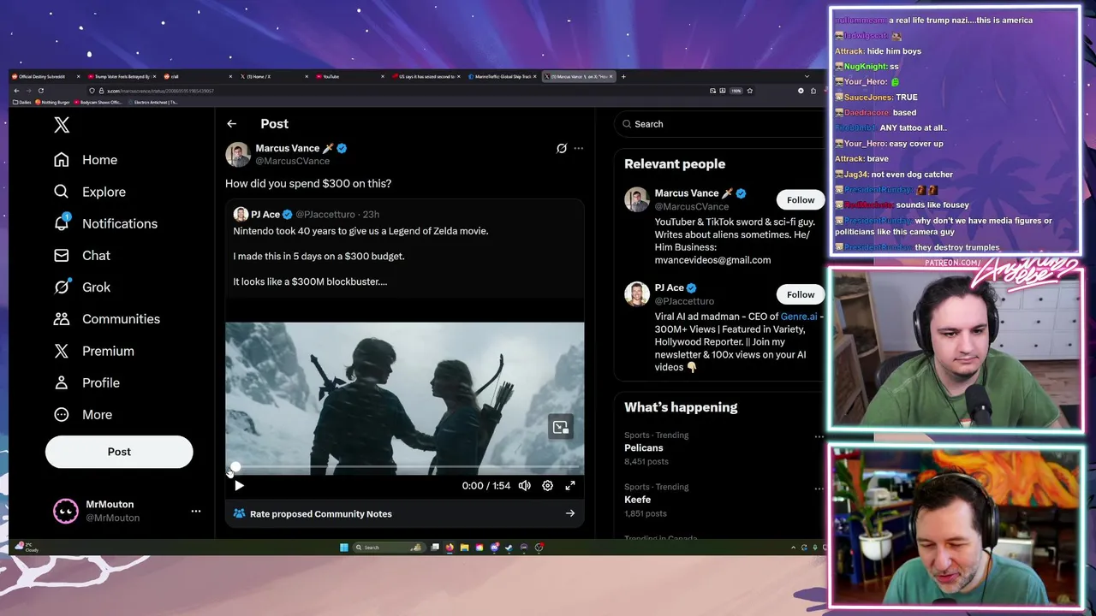Image resolution: width=1096 pixels, height=616 pixels.
Task: Follow Marcus Vance
Action: click(801, 199)
